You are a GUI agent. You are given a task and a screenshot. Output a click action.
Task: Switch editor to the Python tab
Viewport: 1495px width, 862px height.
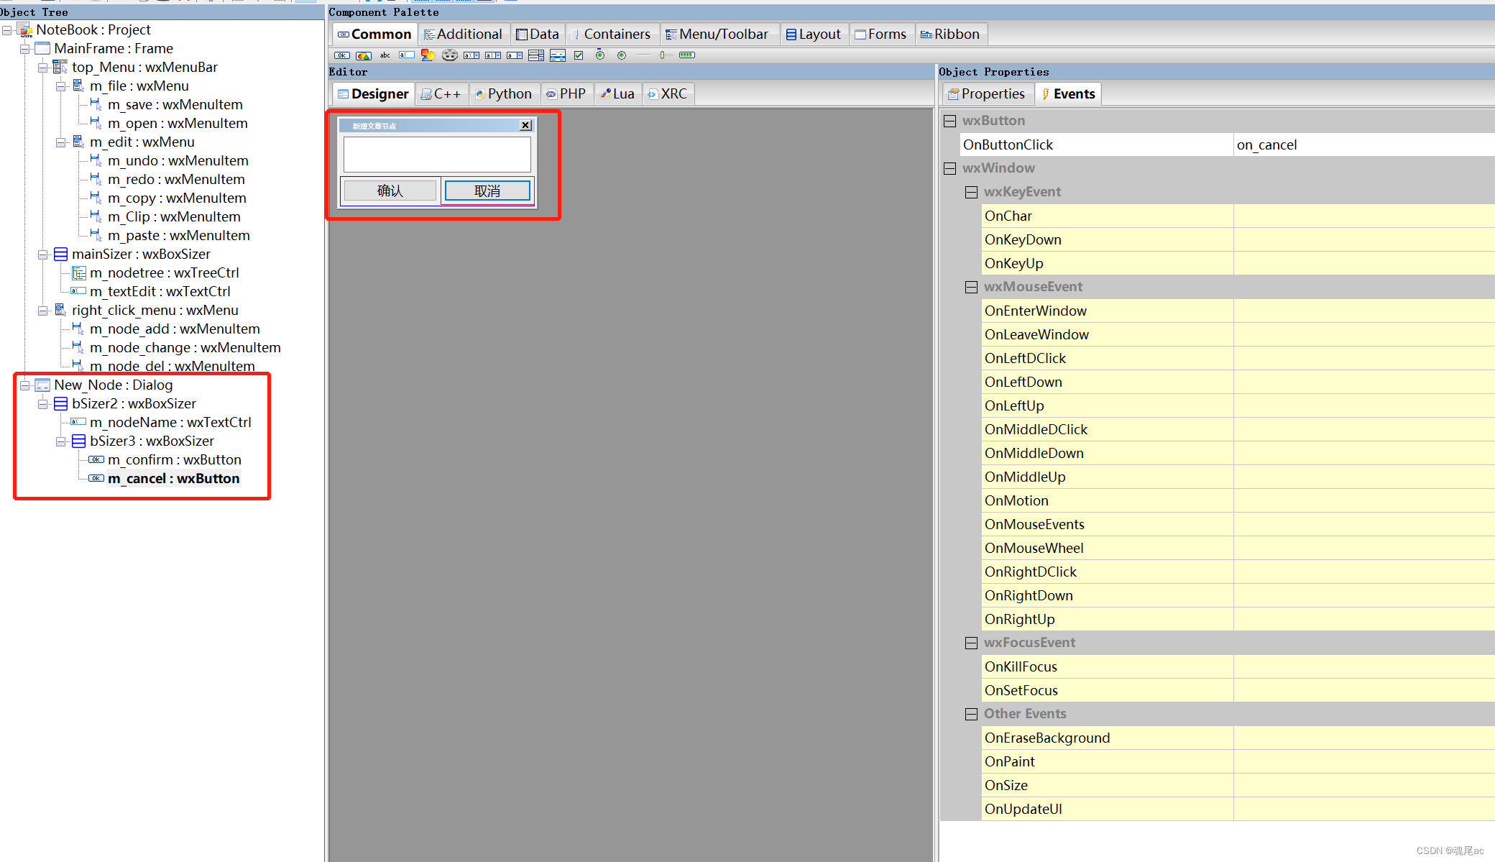pos(504,93)
